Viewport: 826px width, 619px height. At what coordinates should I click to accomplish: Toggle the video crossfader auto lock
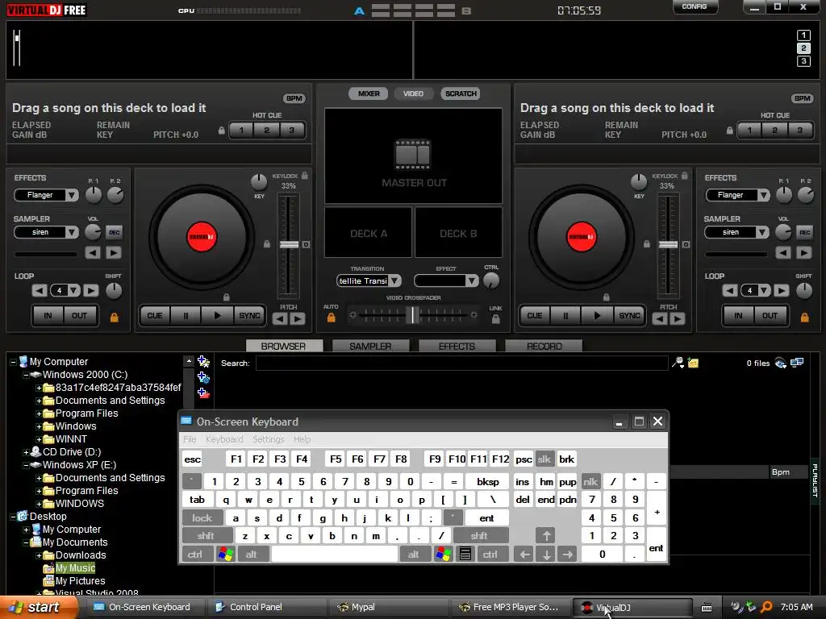point(331,318)
